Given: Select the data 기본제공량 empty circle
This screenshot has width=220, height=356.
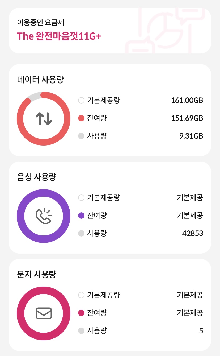Looking at the screenshot, I should pos(81,100).
